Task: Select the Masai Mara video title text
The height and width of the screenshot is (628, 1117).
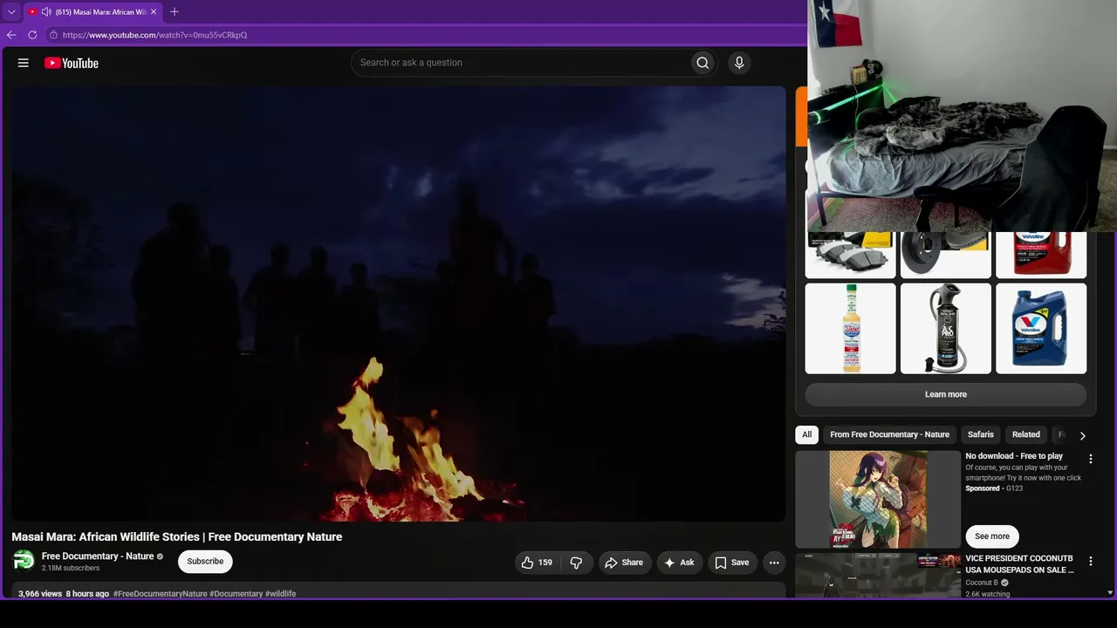Action: (x=177, y=536)
